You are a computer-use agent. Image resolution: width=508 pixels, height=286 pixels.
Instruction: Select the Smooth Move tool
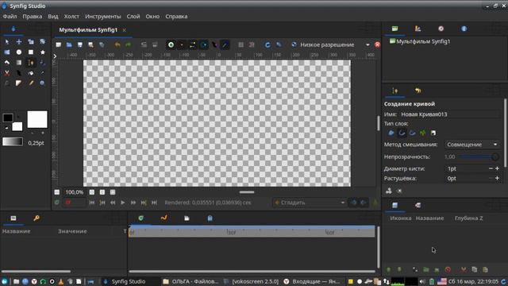[x=19, y=42]
